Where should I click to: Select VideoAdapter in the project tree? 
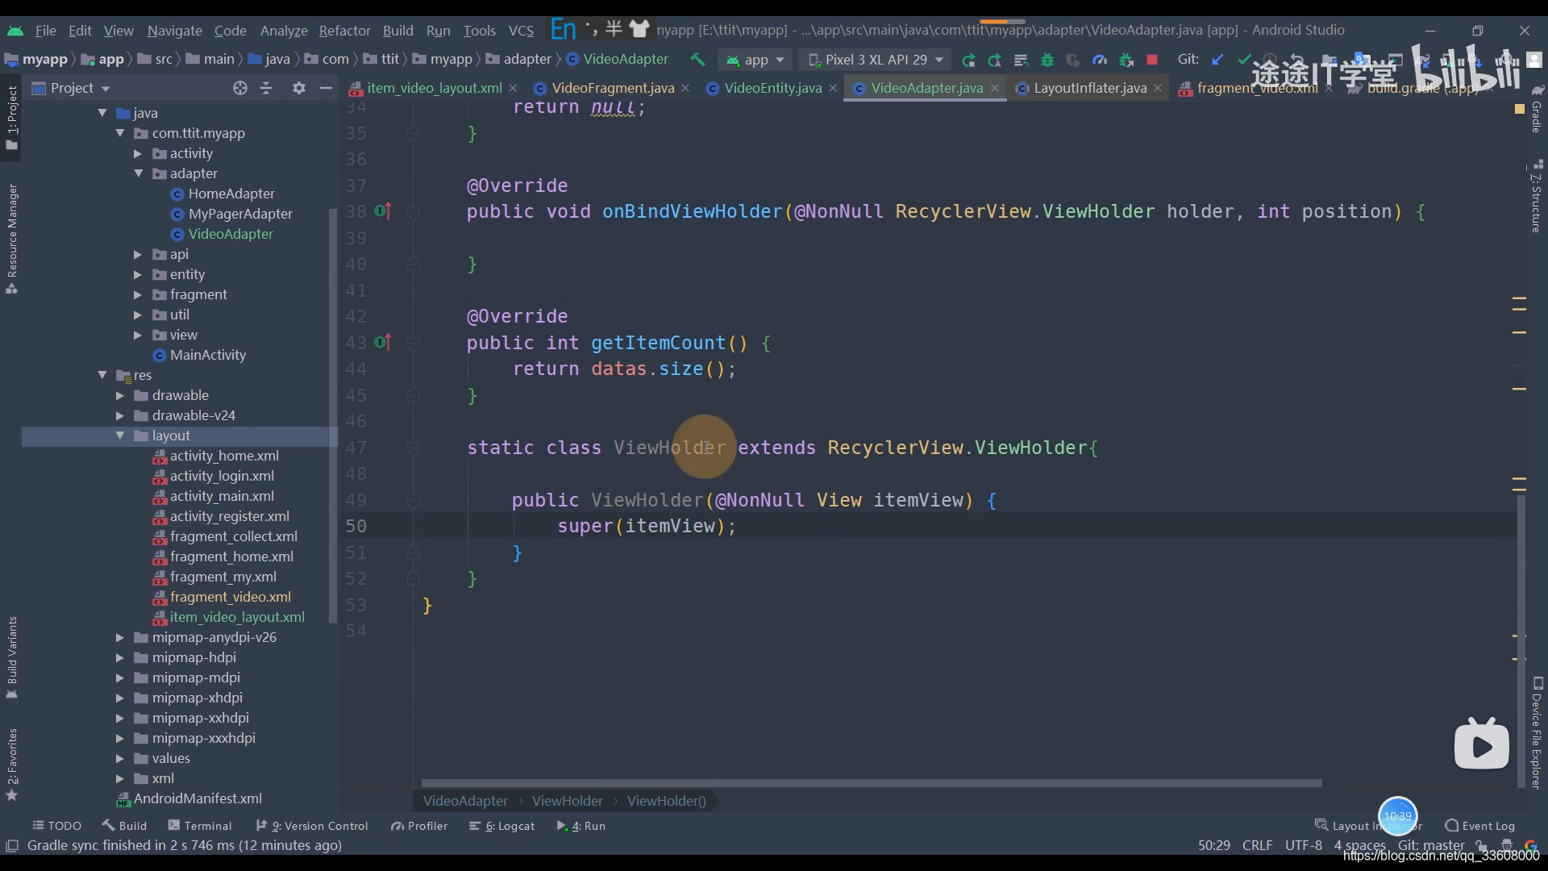[231, 234]
